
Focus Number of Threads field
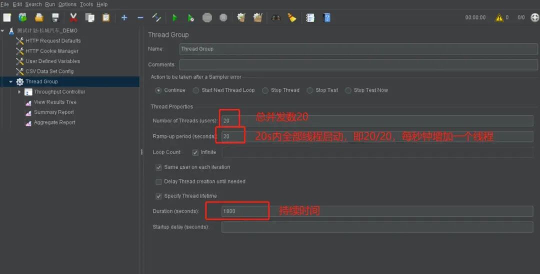click(377, 121)
